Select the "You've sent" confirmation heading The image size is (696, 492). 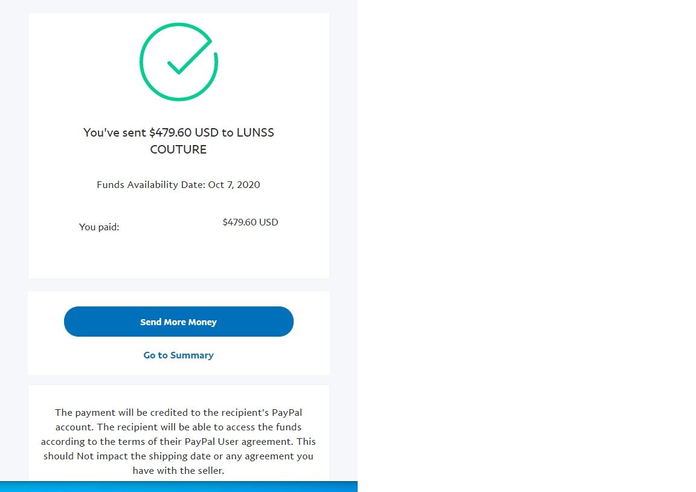coord(178,141)
